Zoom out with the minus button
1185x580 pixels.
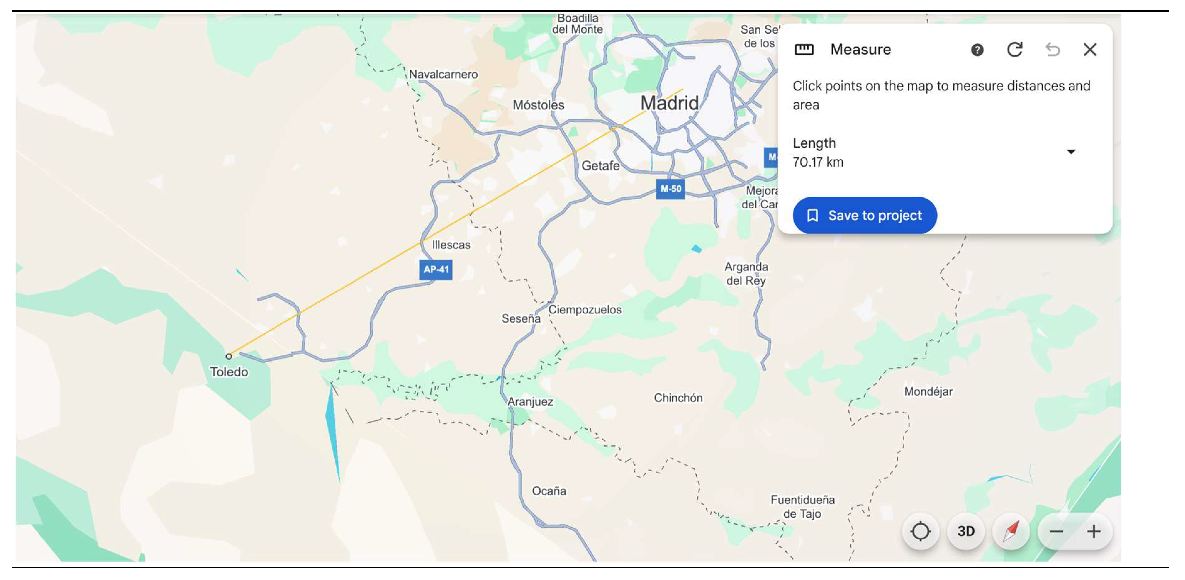(1056, 531)
